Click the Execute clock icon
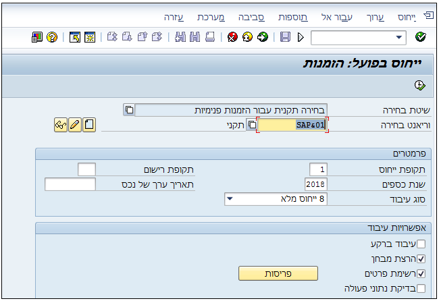Viewport: 439px width, 301px height. pyautogui.click(x=419, y=85)
